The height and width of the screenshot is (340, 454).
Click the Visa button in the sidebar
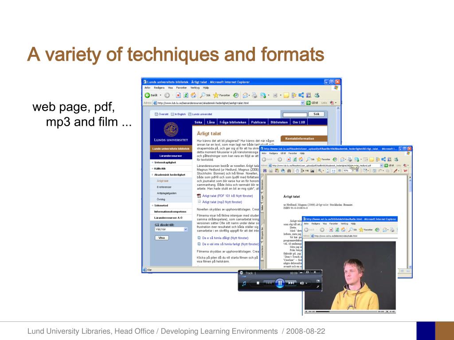tap(161, 238)
